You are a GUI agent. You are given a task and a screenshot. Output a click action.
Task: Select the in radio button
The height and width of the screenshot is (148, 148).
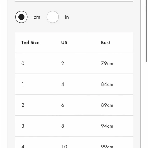tap(53, 17)
